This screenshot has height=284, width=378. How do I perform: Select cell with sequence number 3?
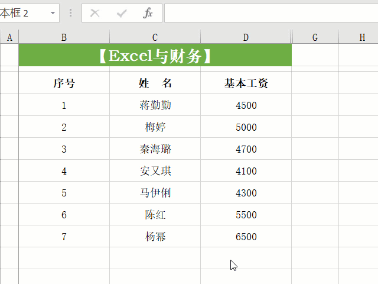pos(64,149)
